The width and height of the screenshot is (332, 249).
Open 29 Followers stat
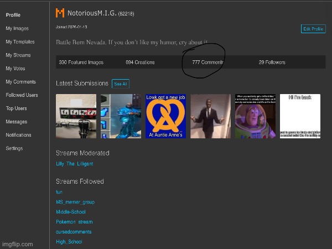point(272,62)
